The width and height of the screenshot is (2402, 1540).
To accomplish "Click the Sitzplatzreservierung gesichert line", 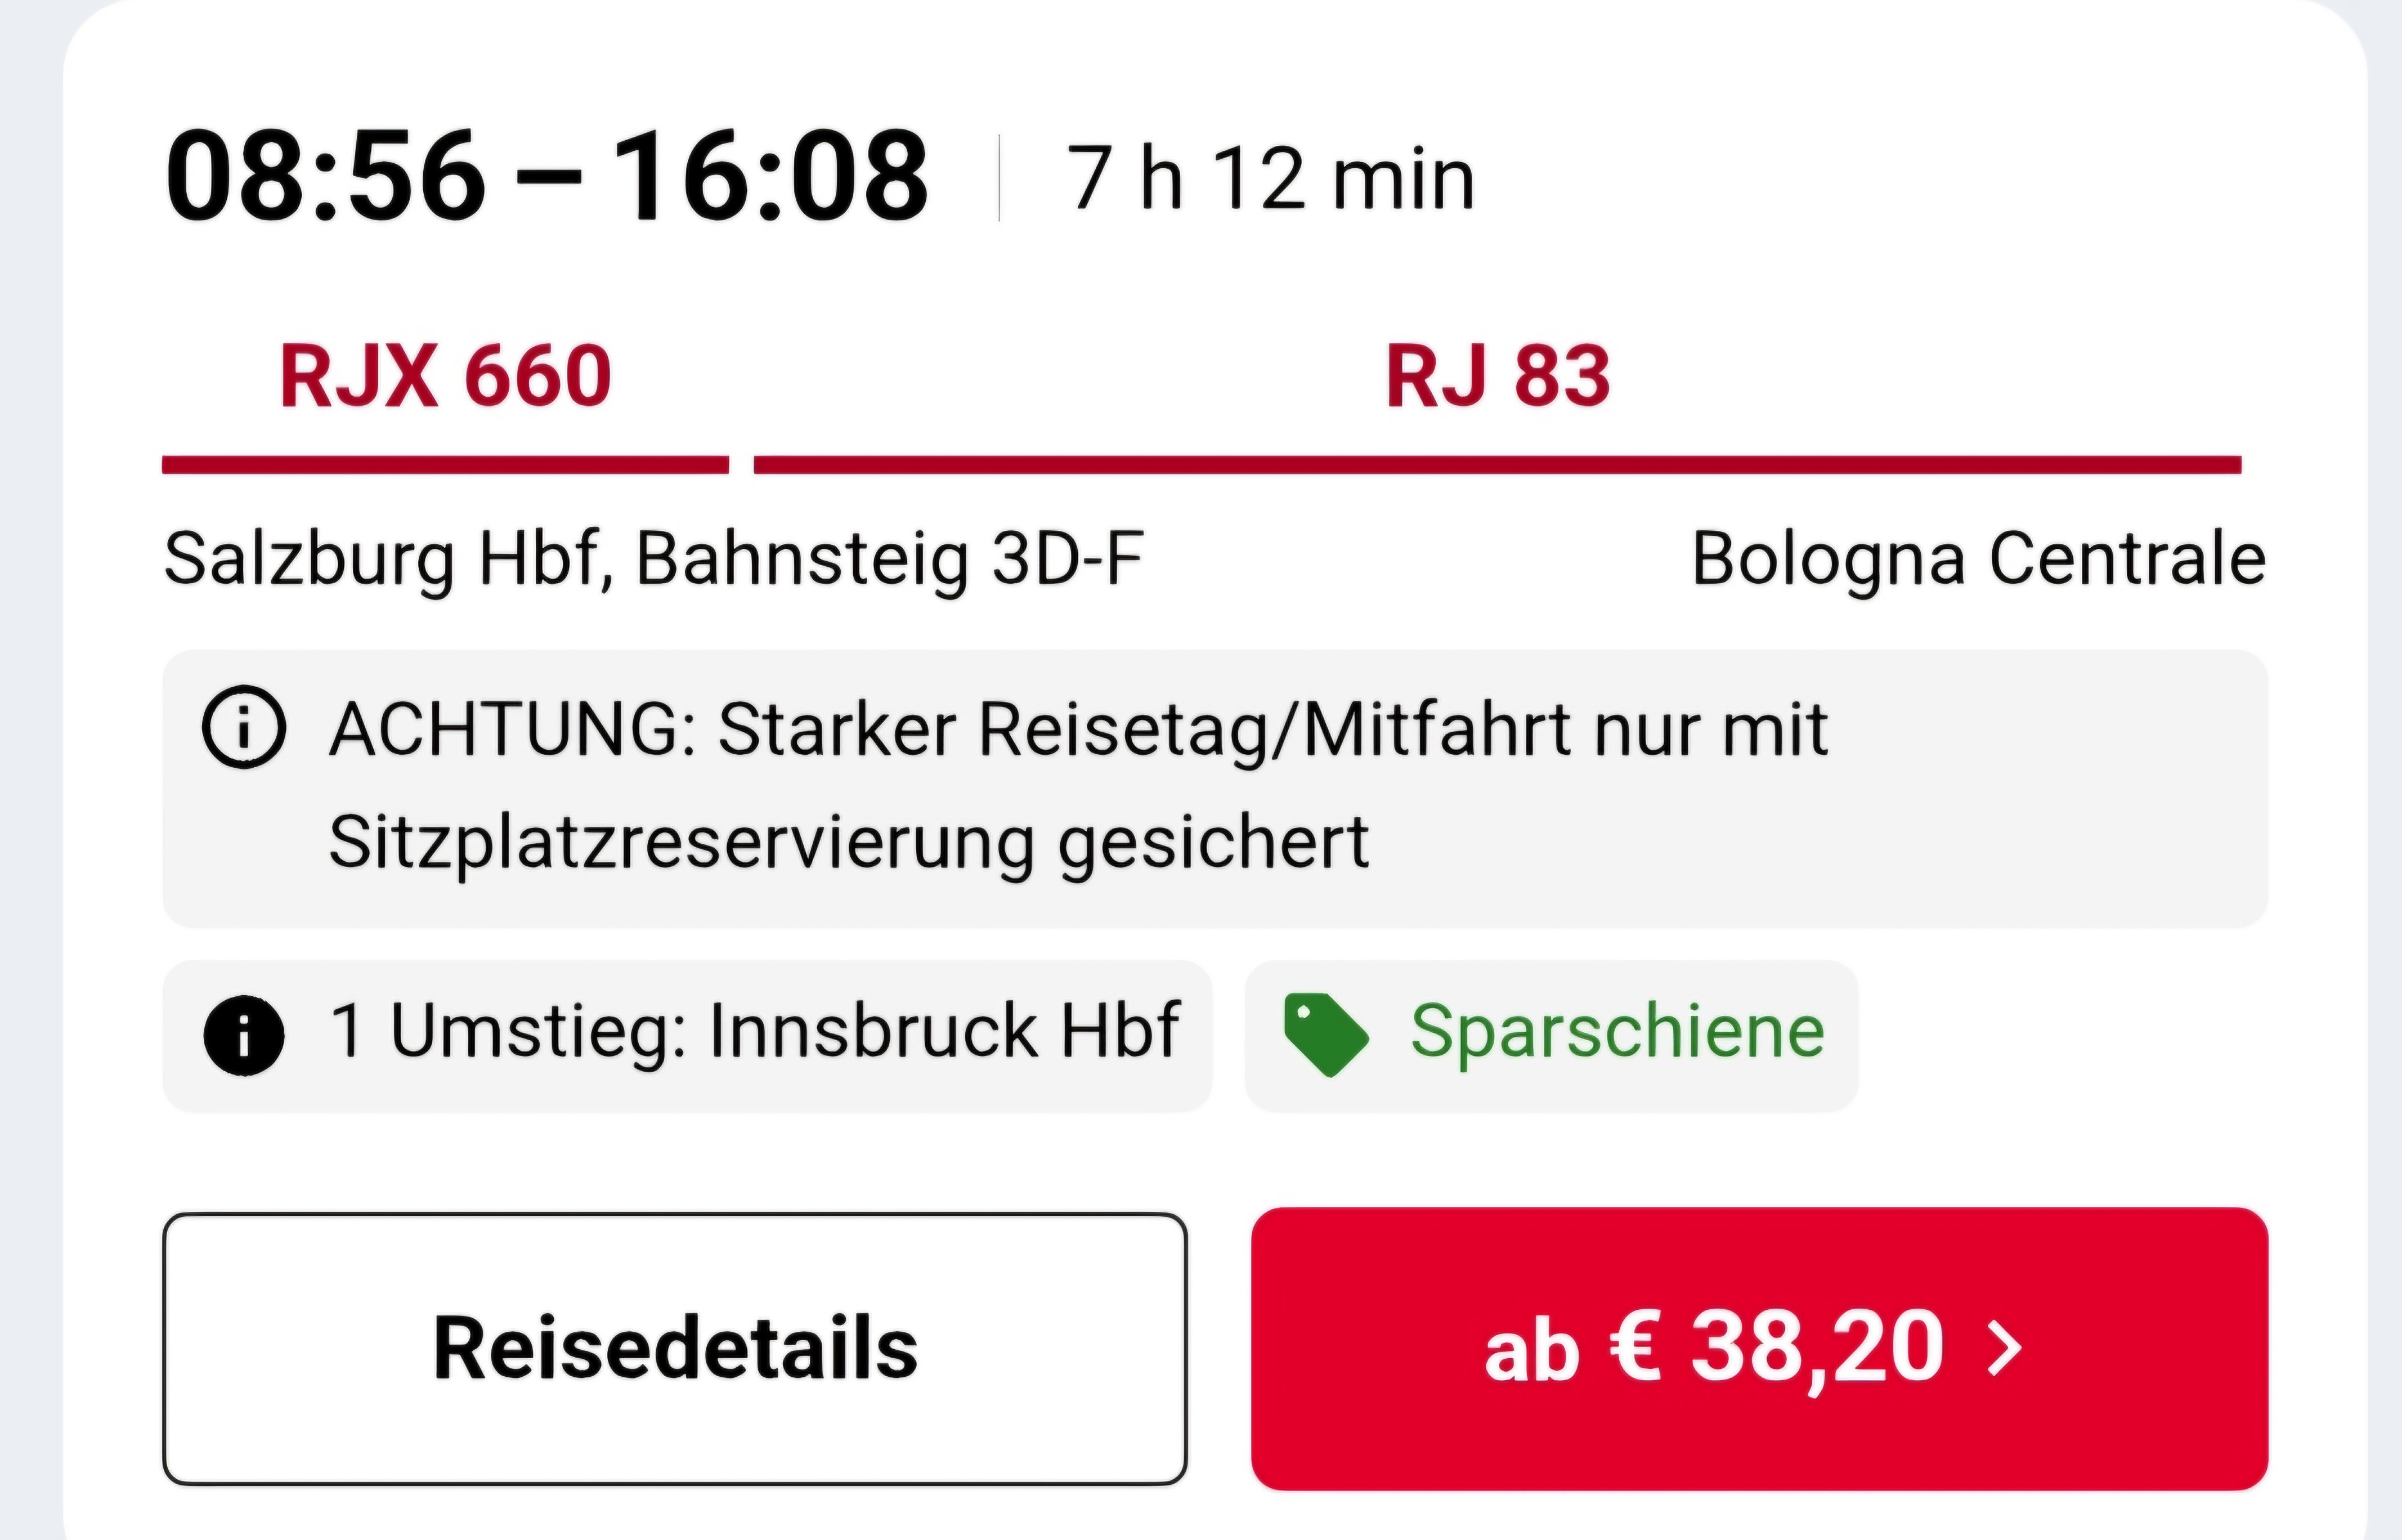I will [848, 842].
